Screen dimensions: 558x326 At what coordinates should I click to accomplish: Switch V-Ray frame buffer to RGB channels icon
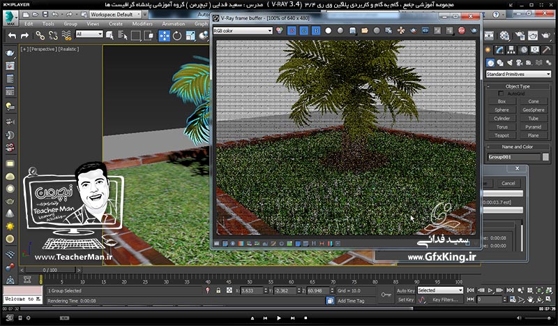click(280, 31)
